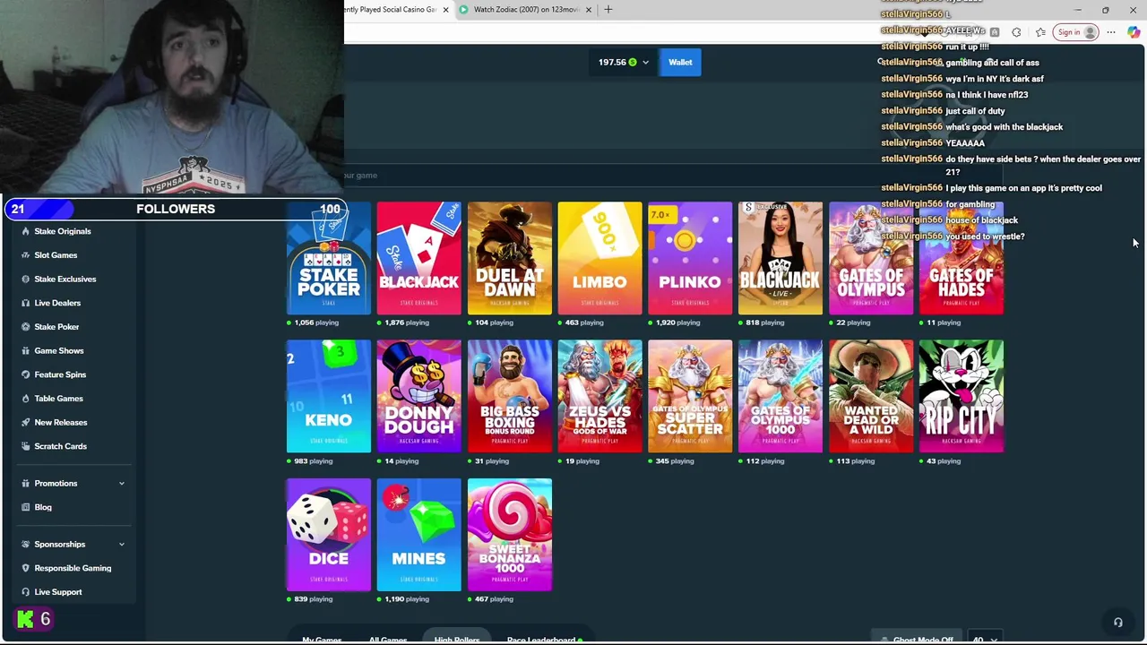Switch to the Watch Zodiac (2007) tab
The height and width of the screenshot is (645, 1147).
(x=525, y=10)
